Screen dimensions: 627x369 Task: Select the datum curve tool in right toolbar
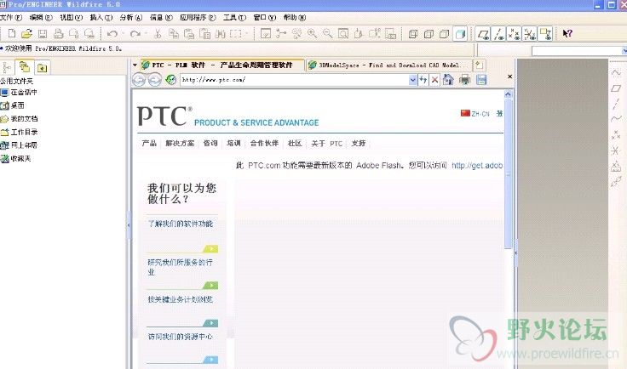coord(616,119)
